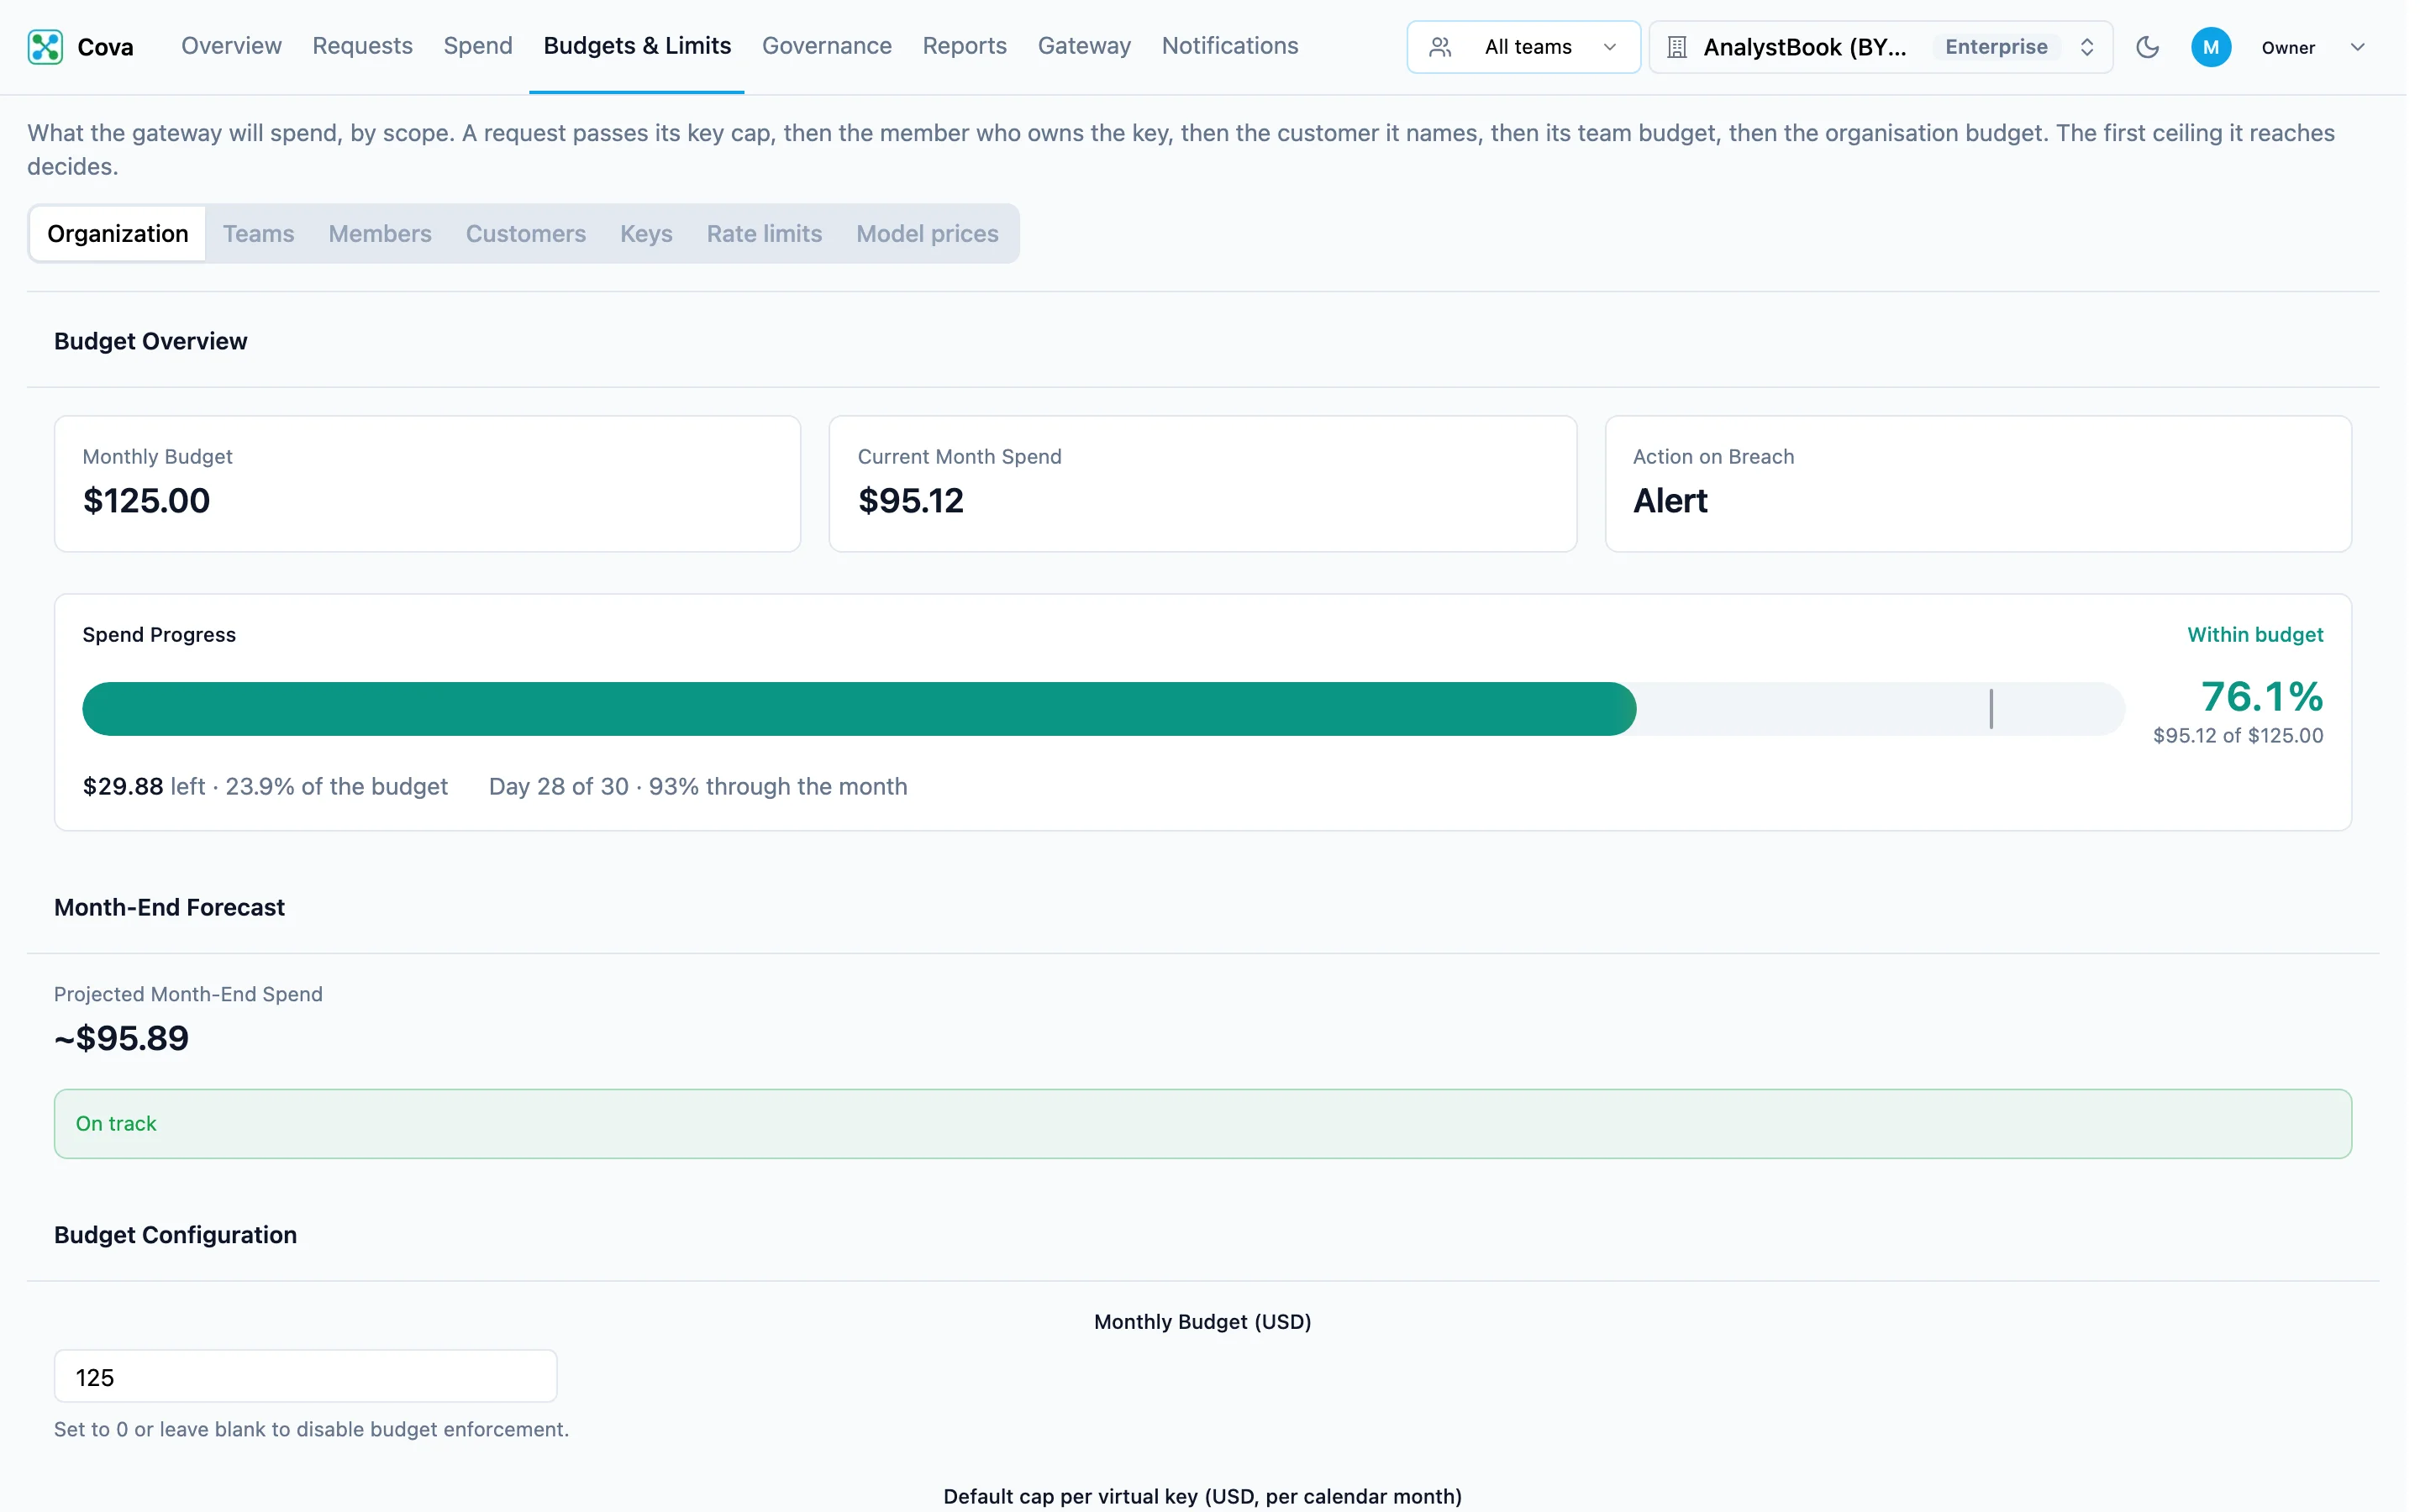The height and width of the screenshot is (1512, 2420).
Task: Click the Budget Configuration heading
Action: pyautogui.click(x=175, y=1235)
